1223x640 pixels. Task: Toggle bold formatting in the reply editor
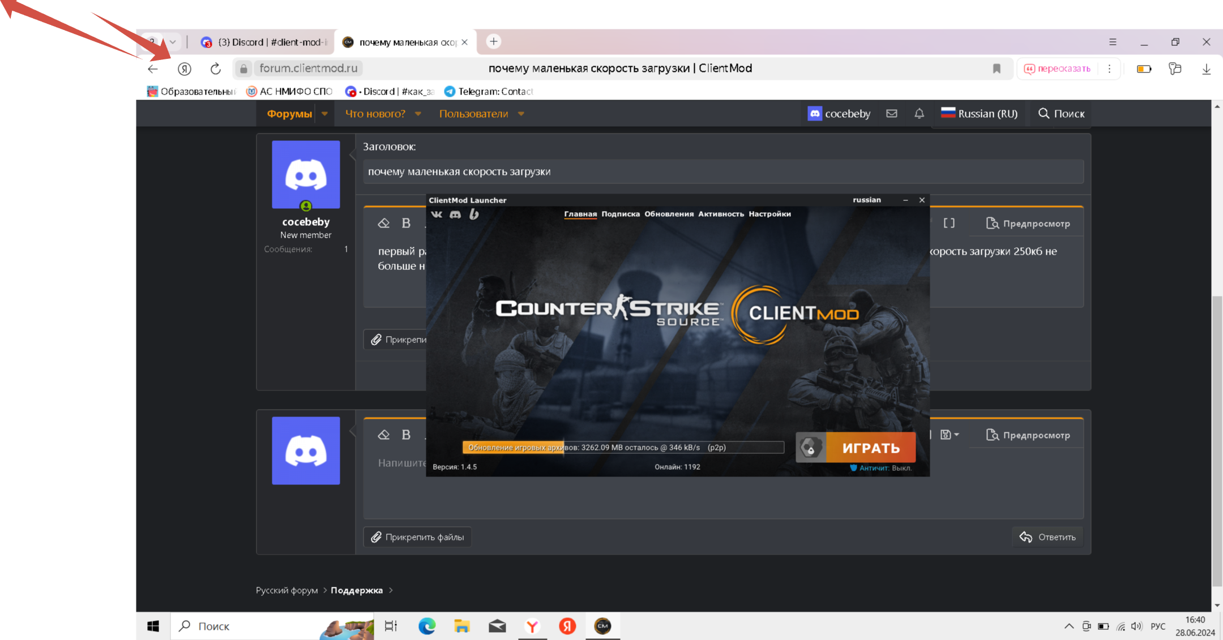pyautogui.click(x=406, y=435)
